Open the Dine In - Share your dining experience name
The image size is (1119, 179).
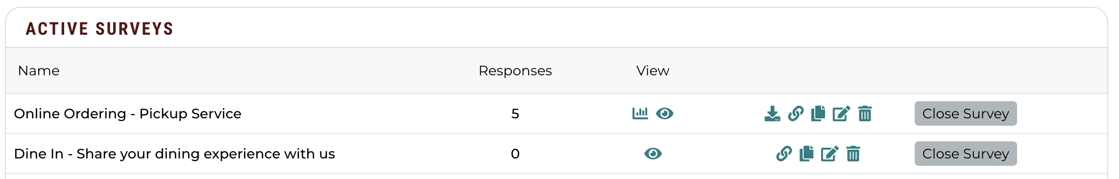tap(174, 154)
